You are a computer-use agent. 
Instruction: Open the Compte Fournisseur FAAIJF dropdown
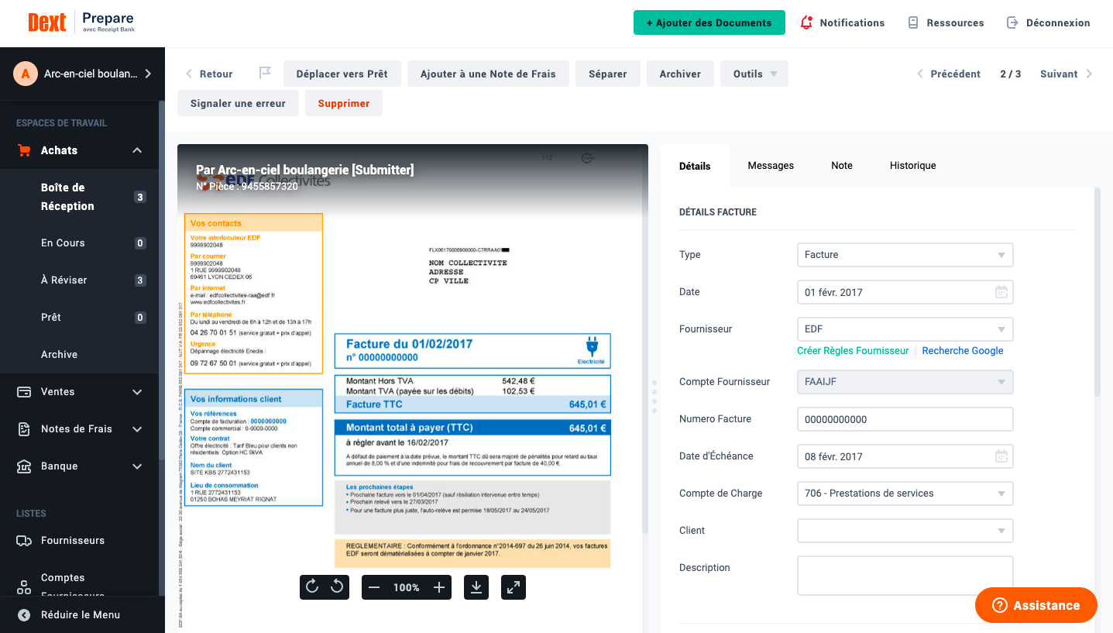[x=905, y=382]
